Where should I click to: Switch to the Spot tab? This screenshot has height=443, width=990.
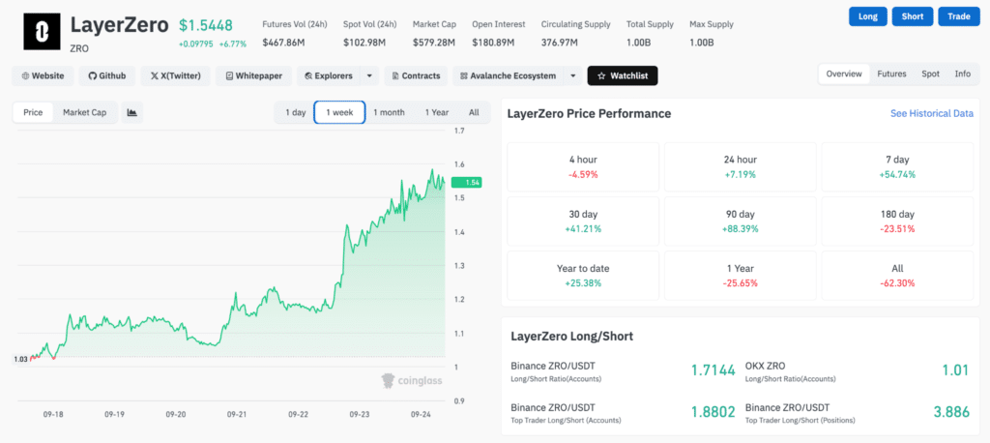tap(930, 74)
